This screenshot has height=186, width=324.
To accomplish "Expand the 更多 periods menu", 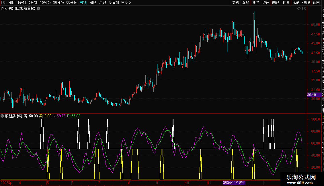I will coord(126,3).
